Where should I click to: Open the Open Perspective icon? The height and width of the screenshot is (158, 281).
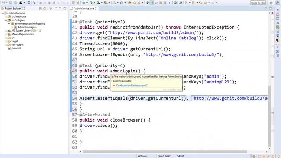pos(271,3)
